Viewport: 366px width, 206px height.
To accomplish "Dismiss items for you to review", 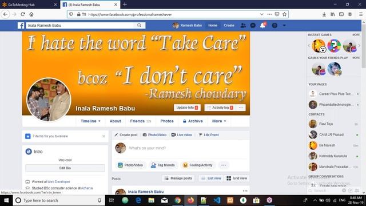I will (x=104, y=136).
